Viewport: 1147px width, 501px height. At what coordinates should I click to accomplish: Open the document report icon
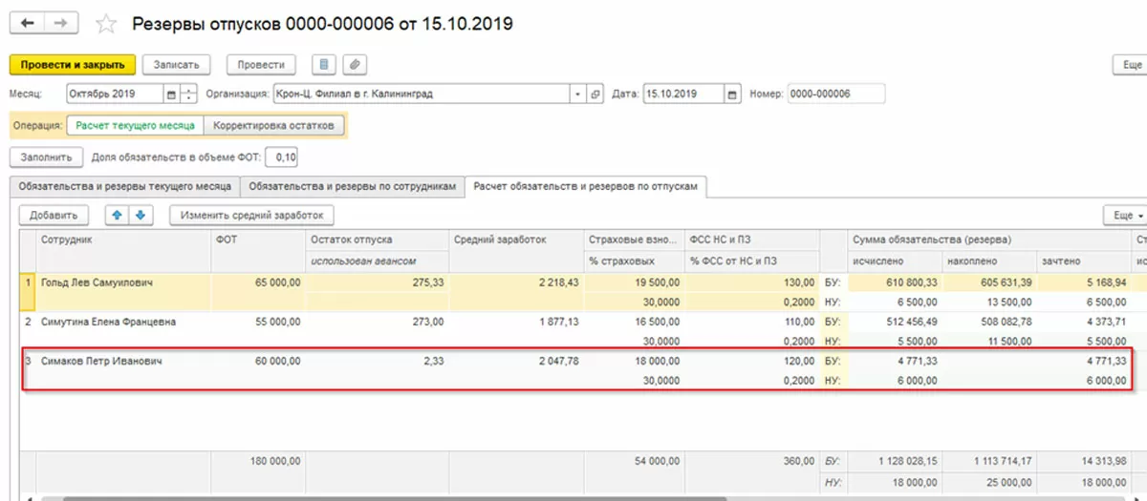pos(324,65)
